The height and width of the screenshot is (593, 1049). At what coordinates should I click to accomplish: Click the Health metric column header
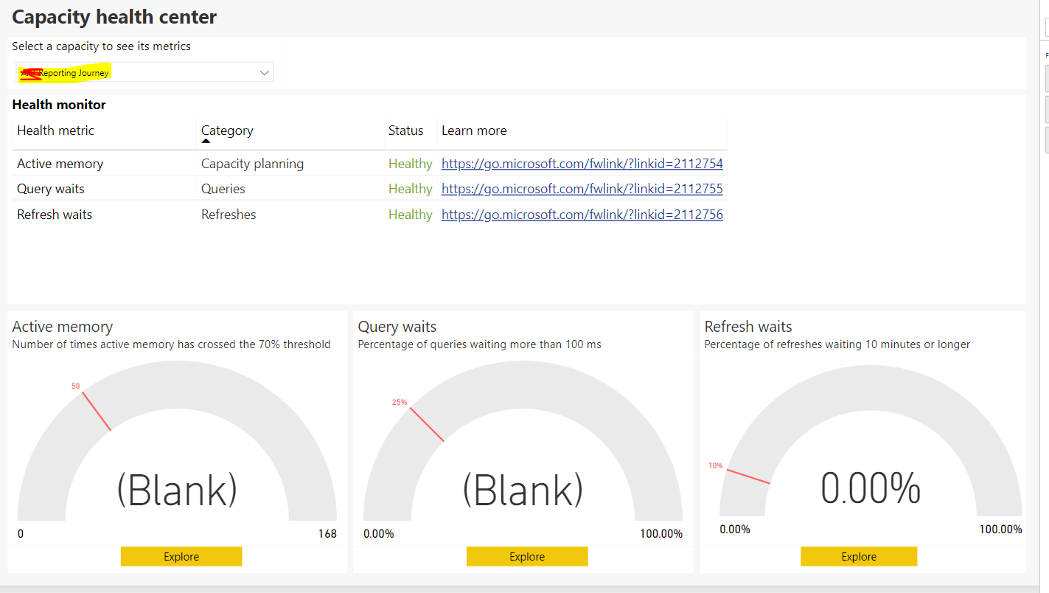pyautogui.click(x=56, y=131)
